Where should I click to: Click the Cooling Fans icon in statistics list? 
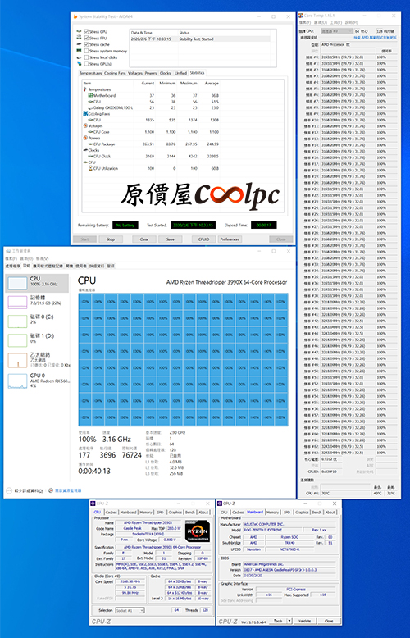(x=85, y=113)
